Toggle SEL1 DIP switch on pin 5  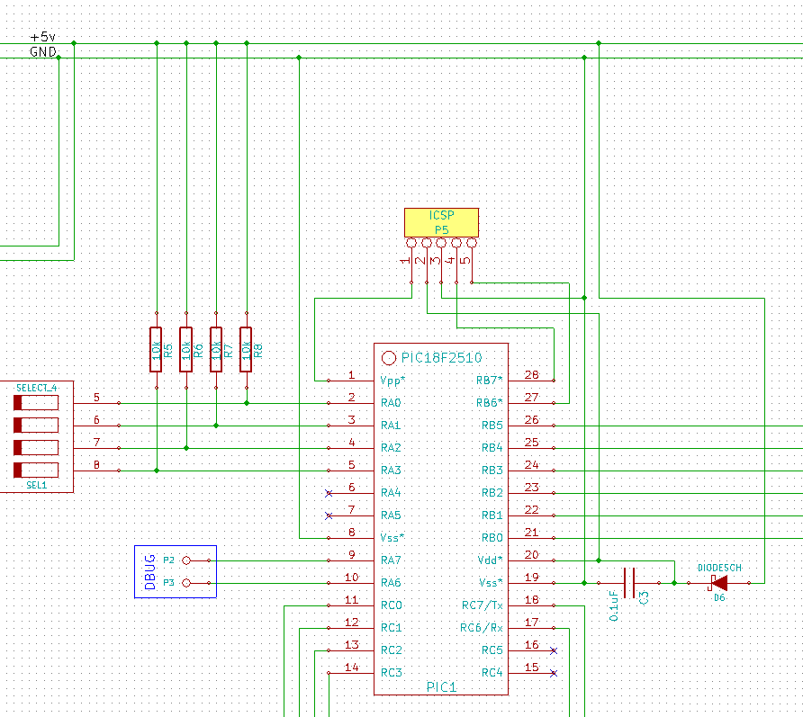tap(36, 403)
